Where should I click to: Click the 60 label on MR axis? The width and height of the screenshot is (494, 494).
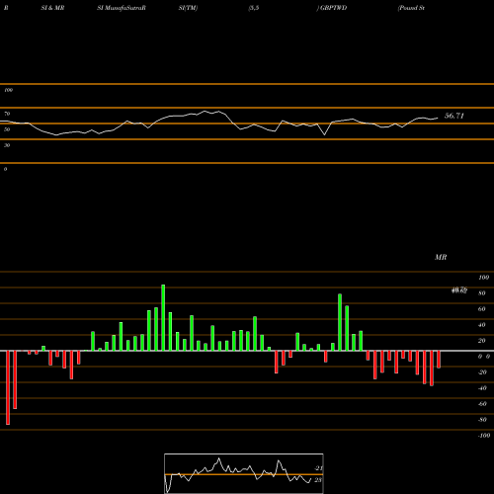482,309
